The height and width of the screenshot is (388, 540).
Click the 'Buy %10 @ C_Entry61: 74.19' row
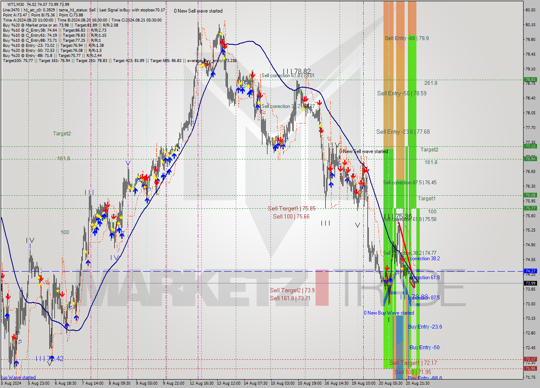(x=54, y=35)
